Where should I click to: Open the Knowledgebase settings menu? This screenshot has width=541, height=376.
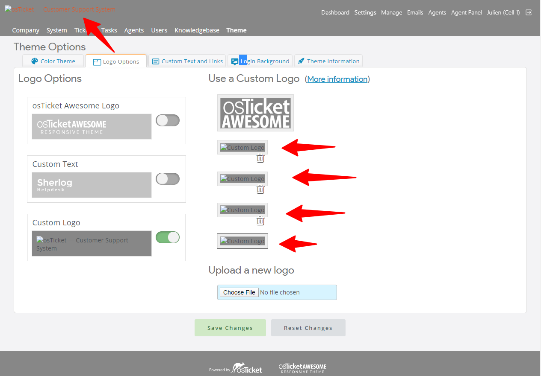point(197,30)
